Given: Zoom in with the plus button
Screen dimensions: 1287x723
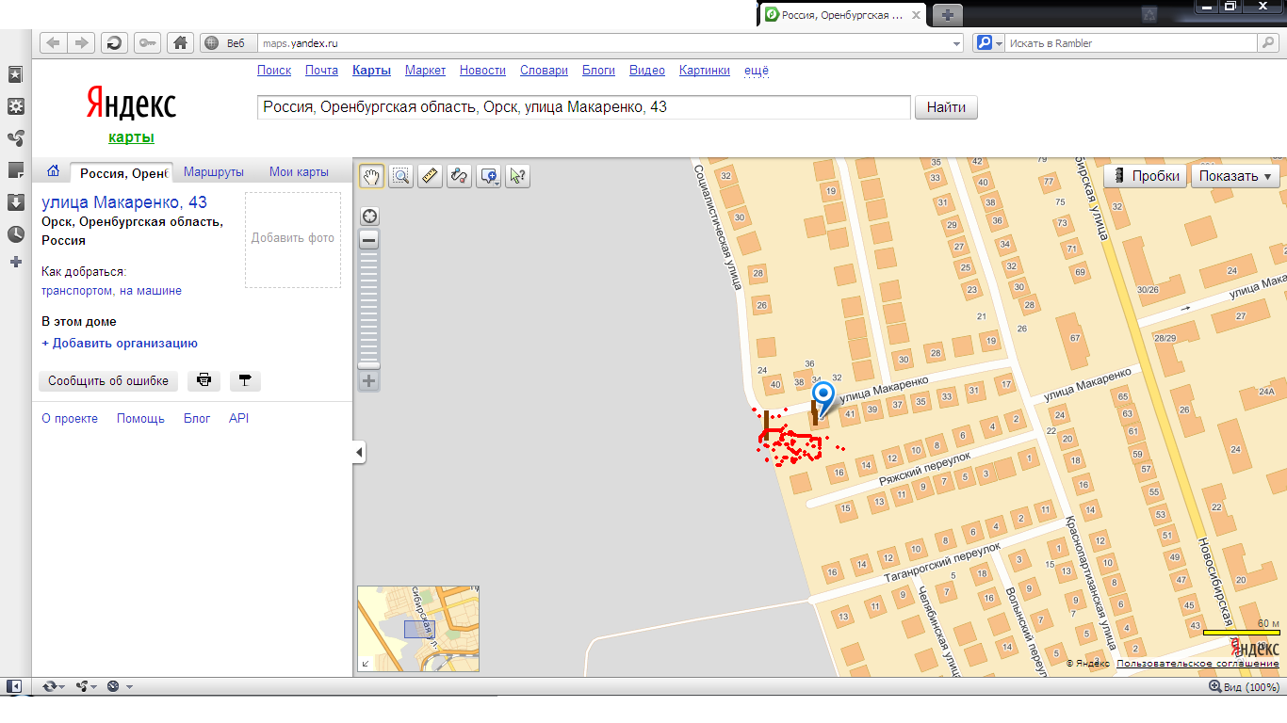Looking at the screenshot, I should [369, 381].
